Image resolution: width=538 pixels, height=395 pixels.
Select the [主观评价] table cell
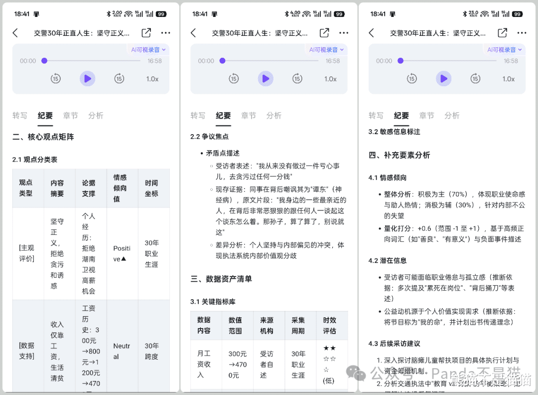(x=27, y=253)
